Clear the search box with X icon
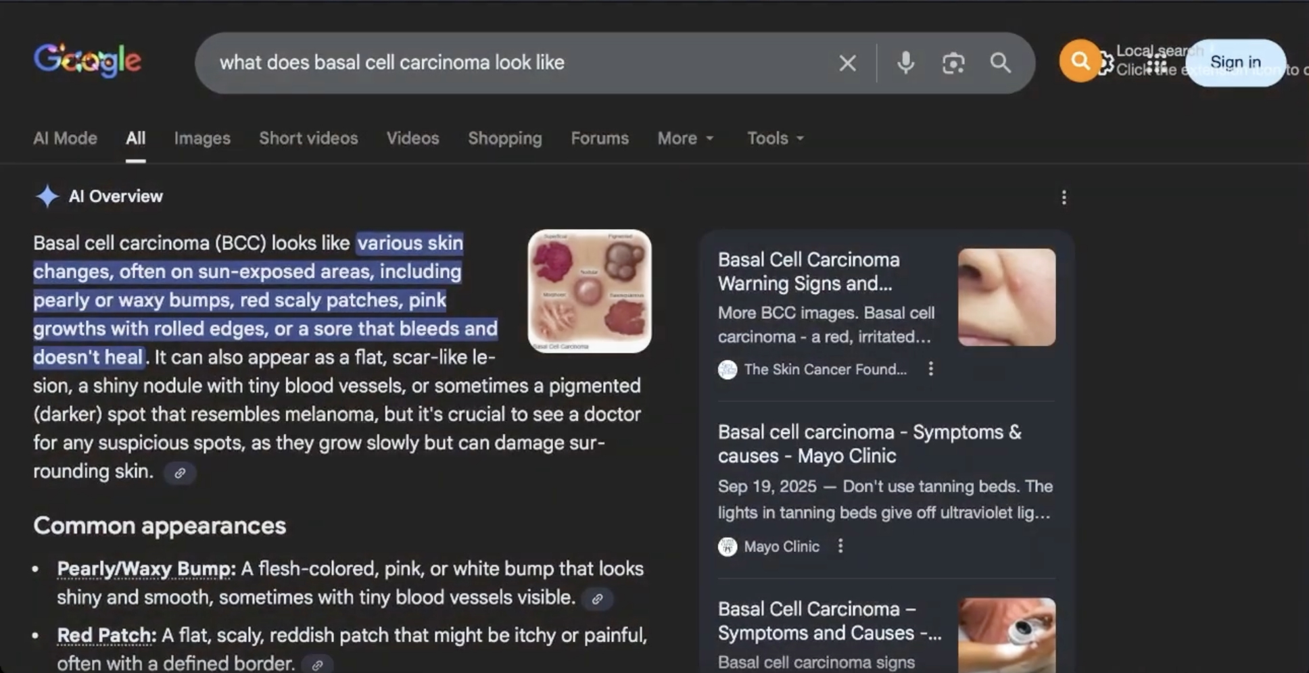 847,64
